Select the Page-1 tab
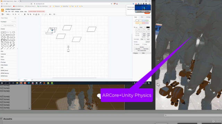Viewport: 222px width, 124px height. click(25, 80)
